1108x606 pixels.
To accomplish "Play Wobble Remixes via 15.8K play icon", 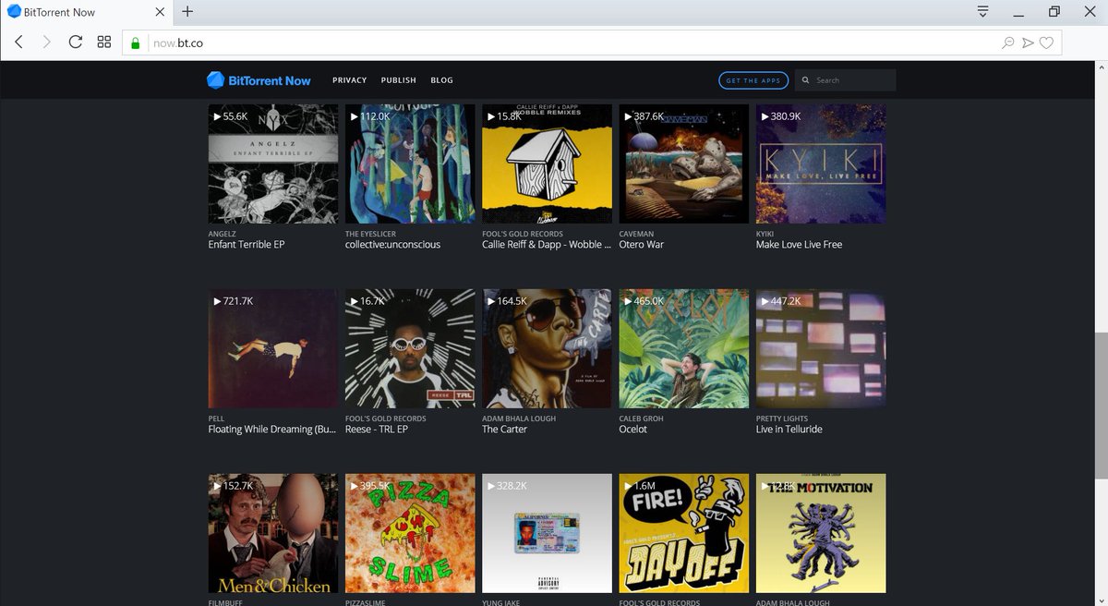I will pyautogui.click(x=491, y=116).
